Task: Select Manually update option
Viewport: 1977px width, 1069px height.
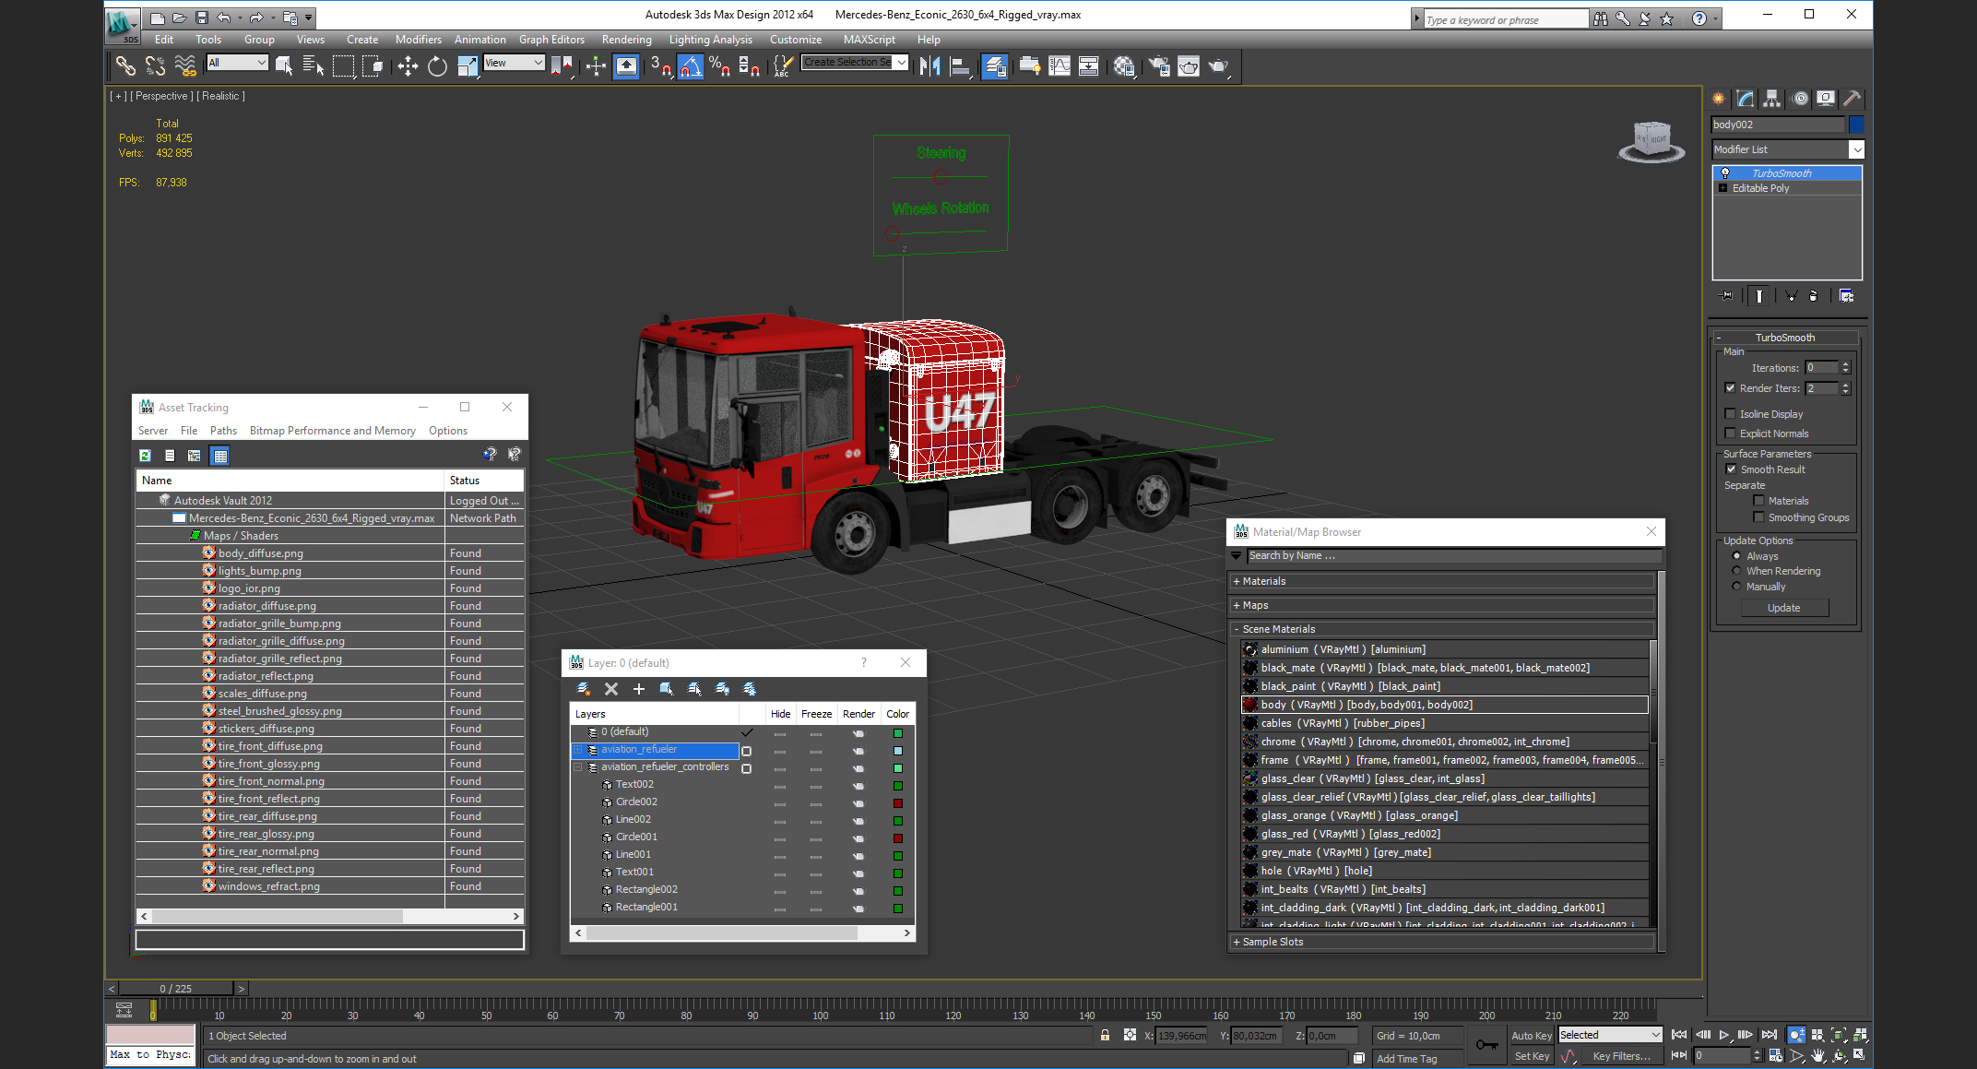Action: point(1737,587)
